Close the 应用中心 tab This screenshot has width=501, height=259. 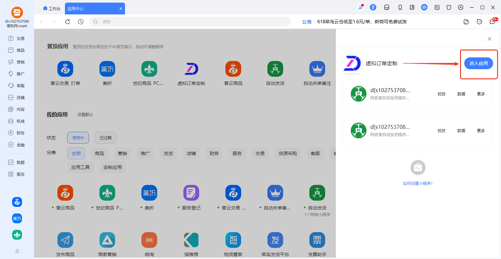pos(121,9)
